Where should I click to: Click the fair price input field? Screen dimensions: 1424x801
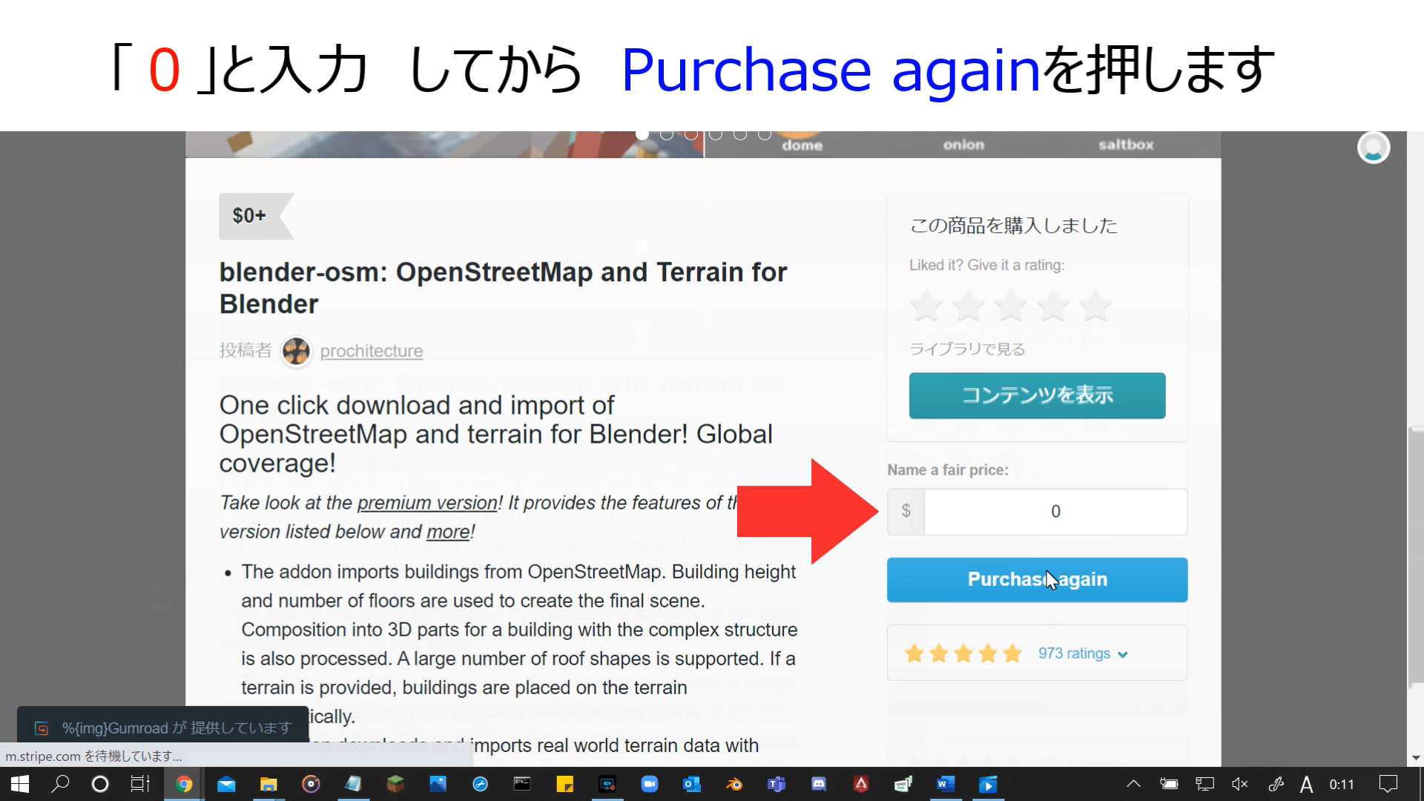[1055, 512]
